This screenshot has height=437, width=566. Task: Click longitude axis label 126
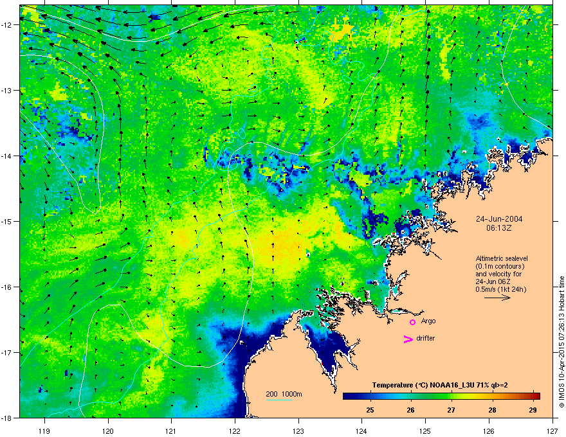pos(489,431)
